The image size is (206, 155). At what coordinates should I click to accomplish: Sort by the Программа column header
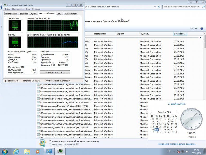tap(104, 34)
